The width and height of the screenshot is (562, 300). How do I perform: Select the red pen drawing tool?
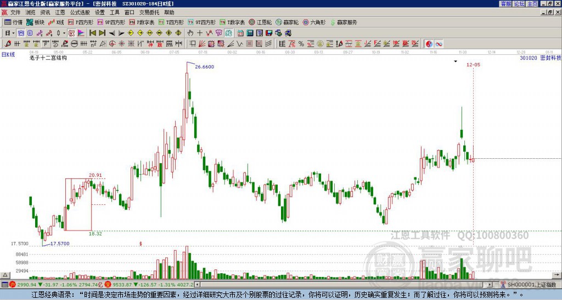tap(8, 44)
